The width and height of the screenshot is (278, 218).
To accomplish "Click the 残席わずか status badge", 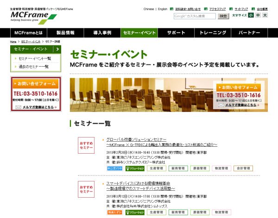I will coord(115,212).
